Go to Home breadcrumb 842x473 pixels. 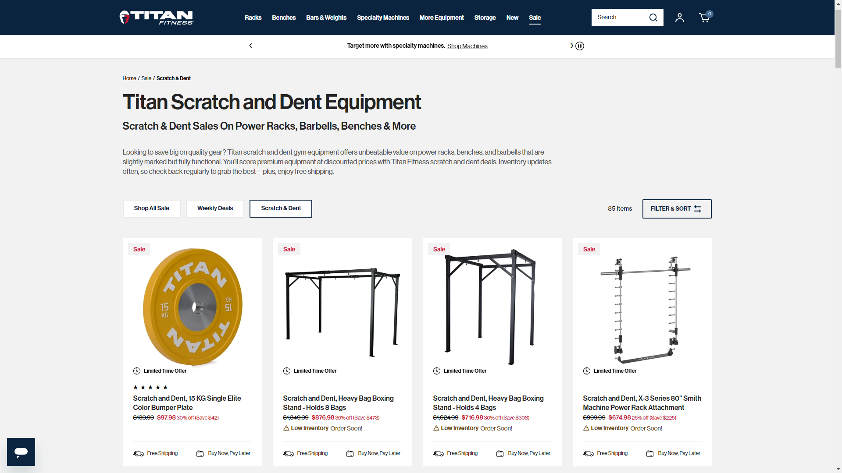(129, 78)
